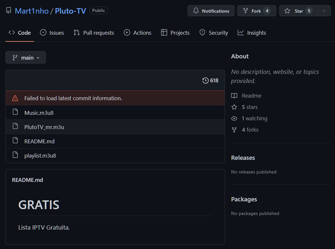Open the Actions workflows icon

tap(127, 32)
